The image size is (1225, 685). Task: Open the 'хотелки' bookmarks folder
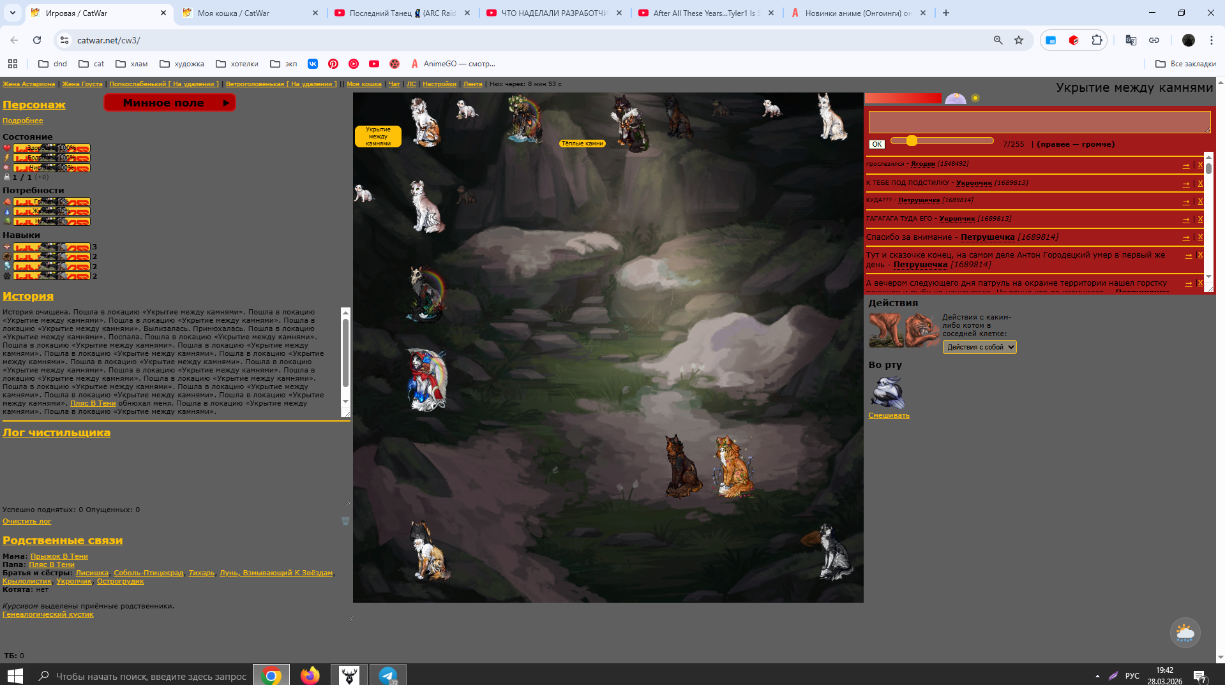point(237,64)
